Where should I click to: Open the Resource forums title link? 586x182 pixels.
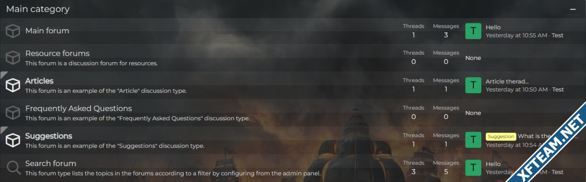click(57, 54)
